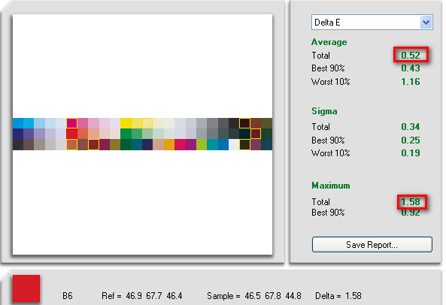The height and width of the screenshot is (305, 446).
Task: Select the white patch in bottom row
Action: point(234,144)
